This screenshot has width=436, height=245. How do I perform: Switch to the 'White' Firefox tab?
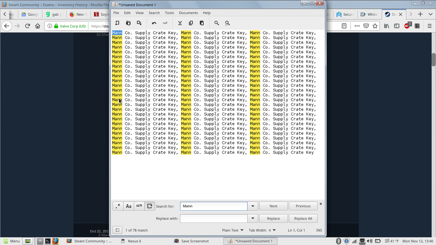tap(369, 14)
